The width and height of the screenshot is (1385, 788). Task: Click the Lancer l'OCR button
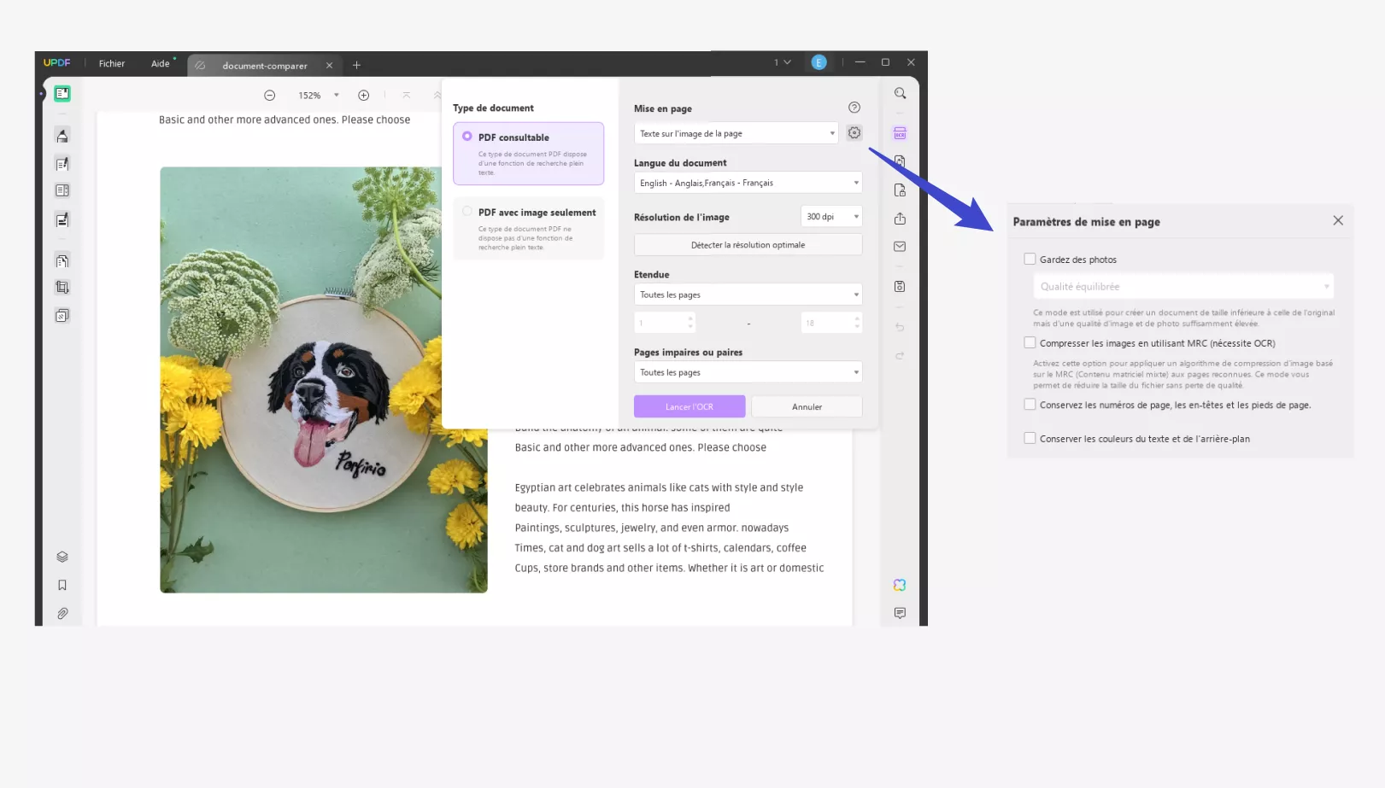tap(690, 406)
